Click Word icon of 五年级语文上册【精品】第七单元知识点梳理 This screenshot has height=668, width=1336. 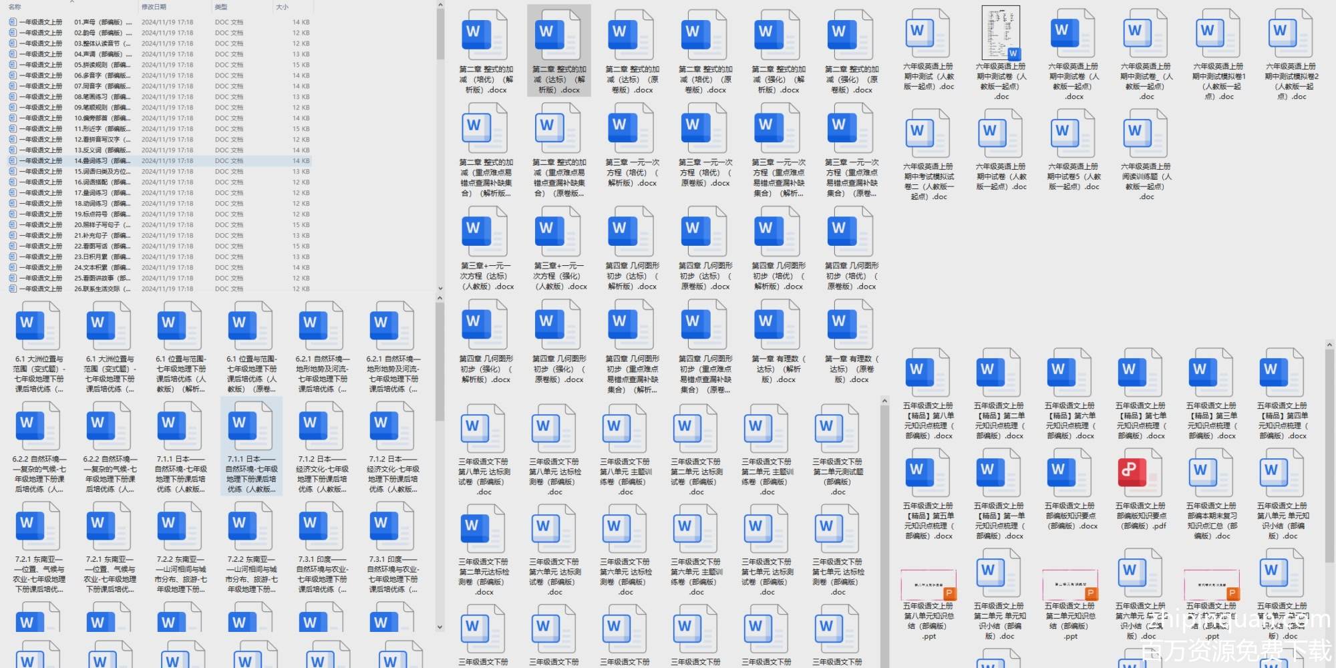click(x=1140, y=372)
